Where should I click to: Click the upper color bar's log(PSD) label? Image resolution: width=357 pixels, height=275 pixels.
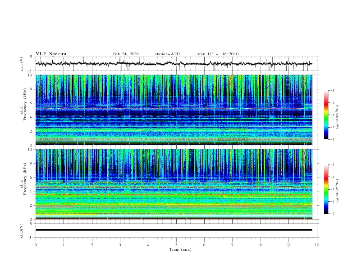338,117
